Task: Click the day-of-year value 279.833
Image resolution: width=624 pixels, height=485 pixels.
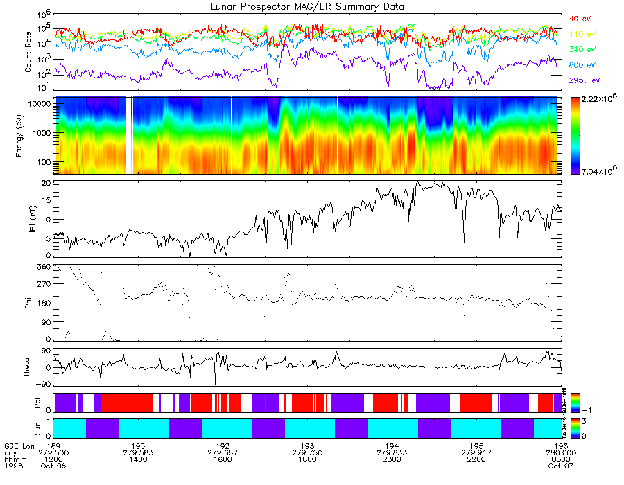Action: point(392,453)
